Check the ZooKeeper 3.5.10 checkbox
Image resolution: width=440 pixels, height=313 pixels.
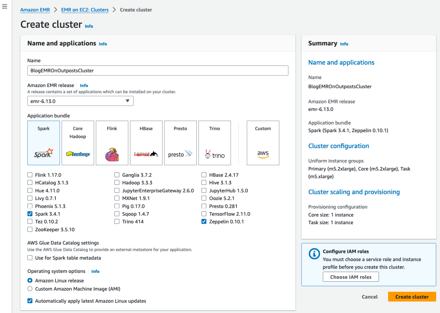(30, 230)
